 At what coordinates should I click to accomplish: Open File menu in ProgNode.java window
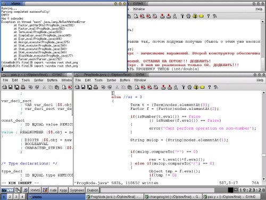pyautogui.click(x=78, y=80)
